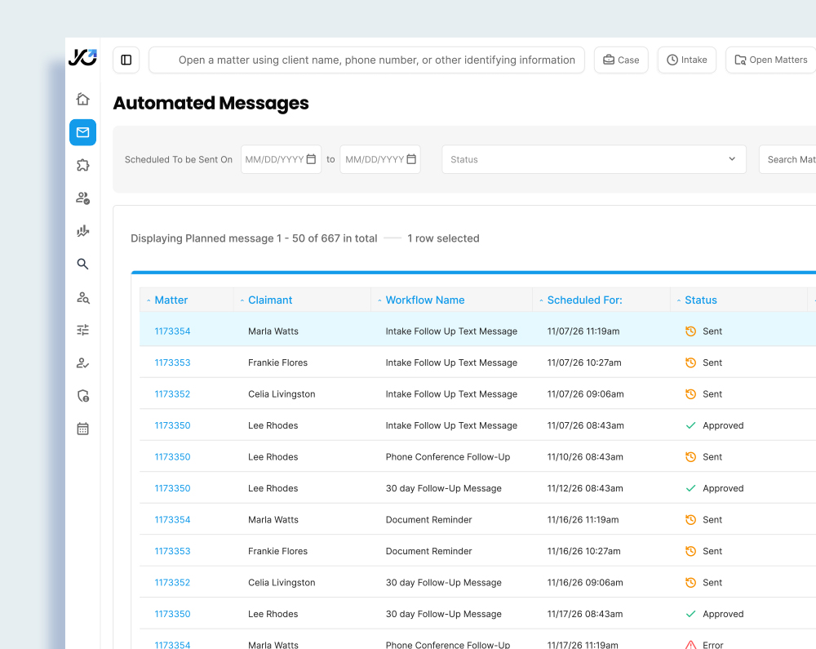
Task: Toggle the sidebar collapse button
Action: point(126,60)
